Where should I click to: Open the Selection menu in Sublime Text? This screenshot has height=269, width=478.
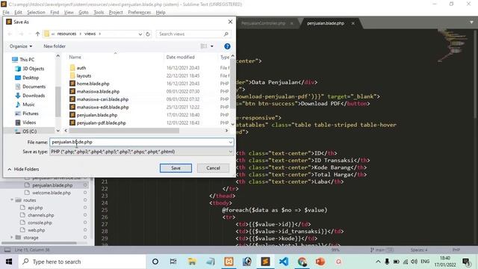(36, 12)
